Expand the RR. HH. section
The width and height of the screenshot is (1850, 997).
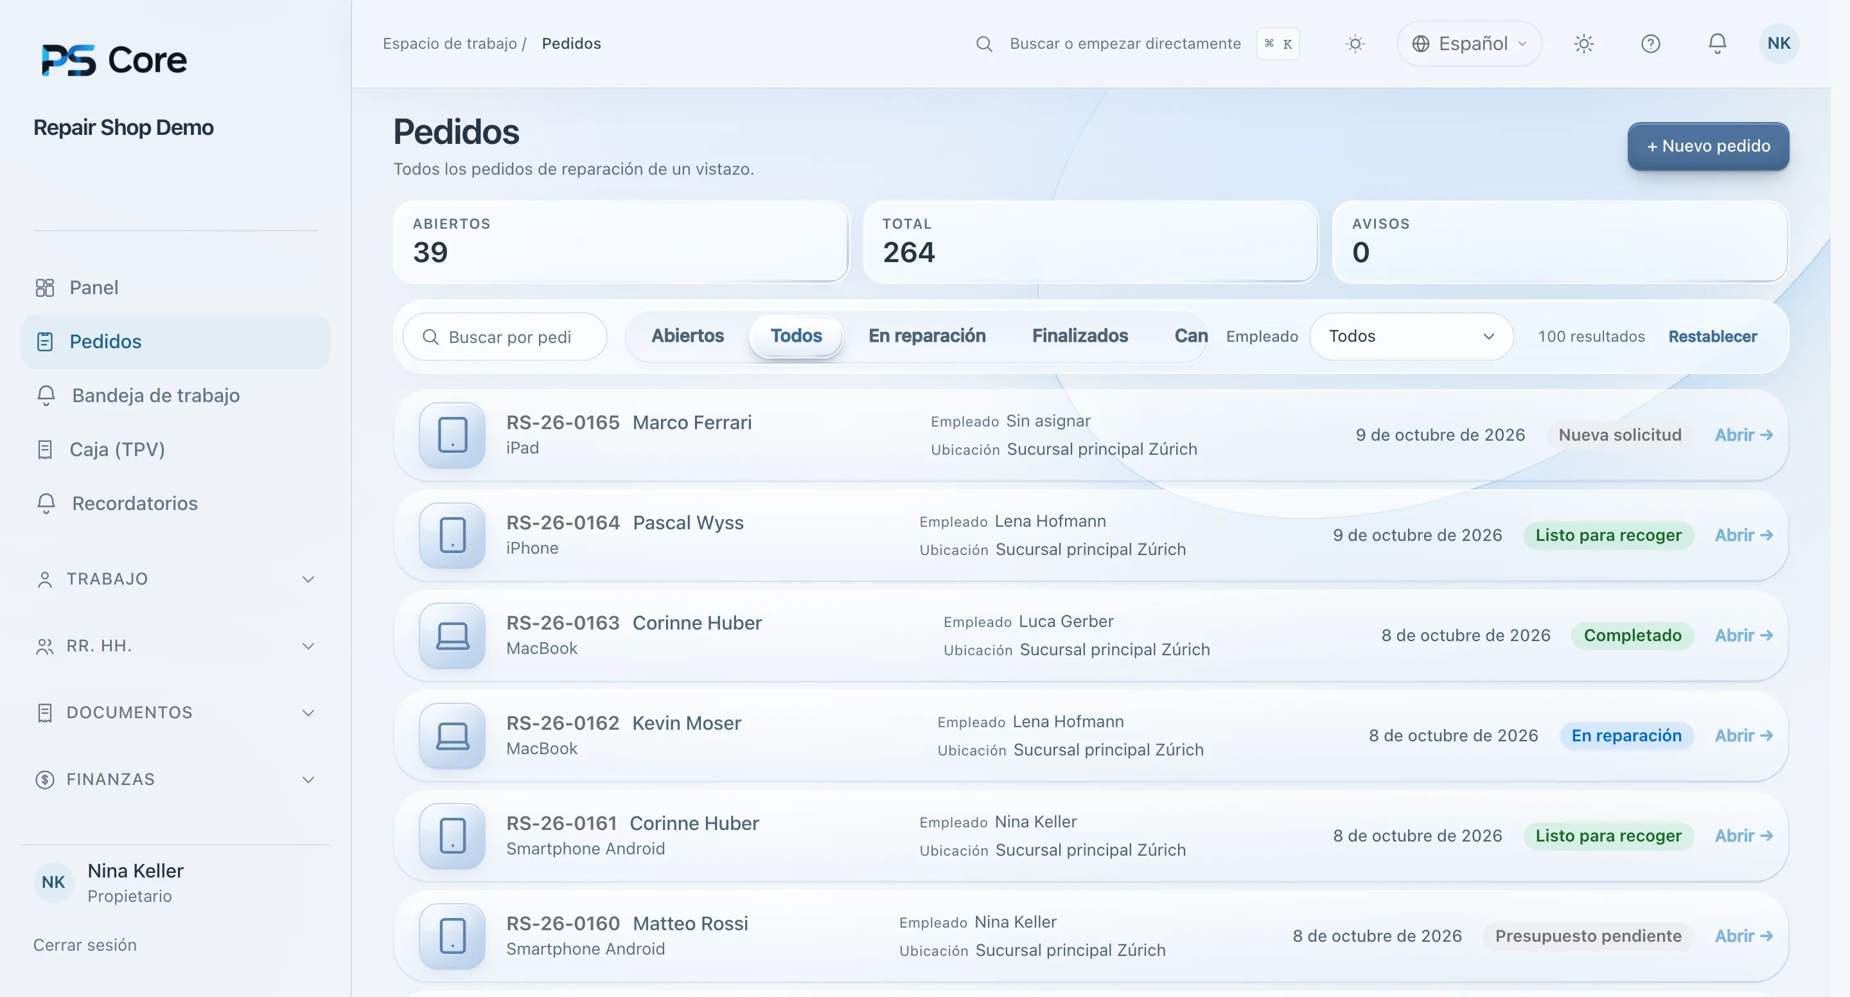pos(175,646)
